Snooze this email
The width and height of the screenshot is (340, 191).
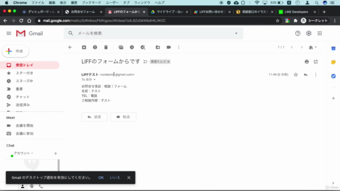[x=132, y=47]
